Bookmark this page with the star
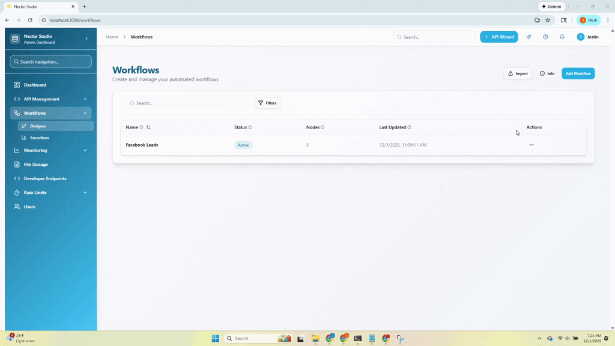 (x=548, y=20)
